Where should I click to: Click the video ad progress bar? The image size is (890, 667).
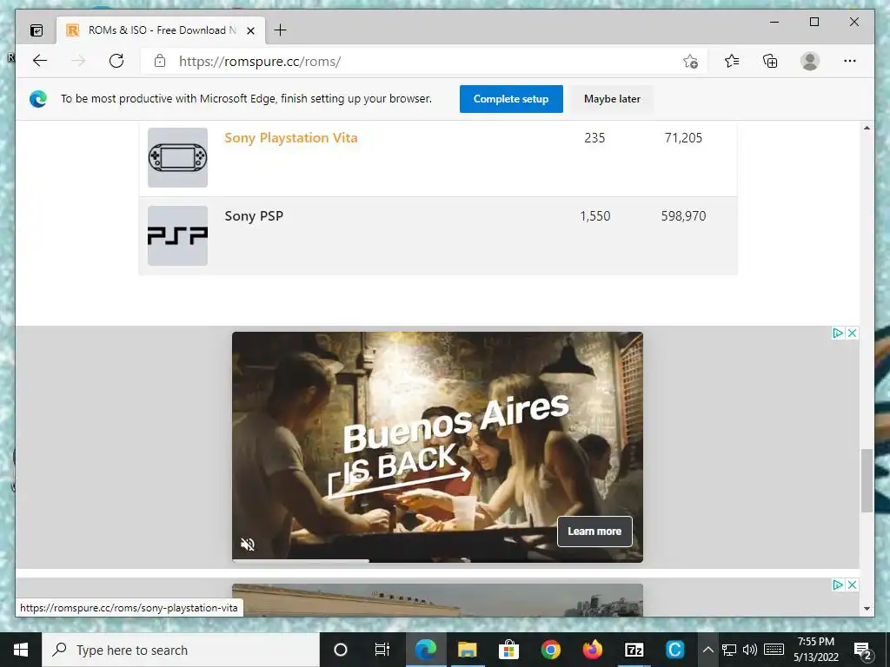coord(437,560)
